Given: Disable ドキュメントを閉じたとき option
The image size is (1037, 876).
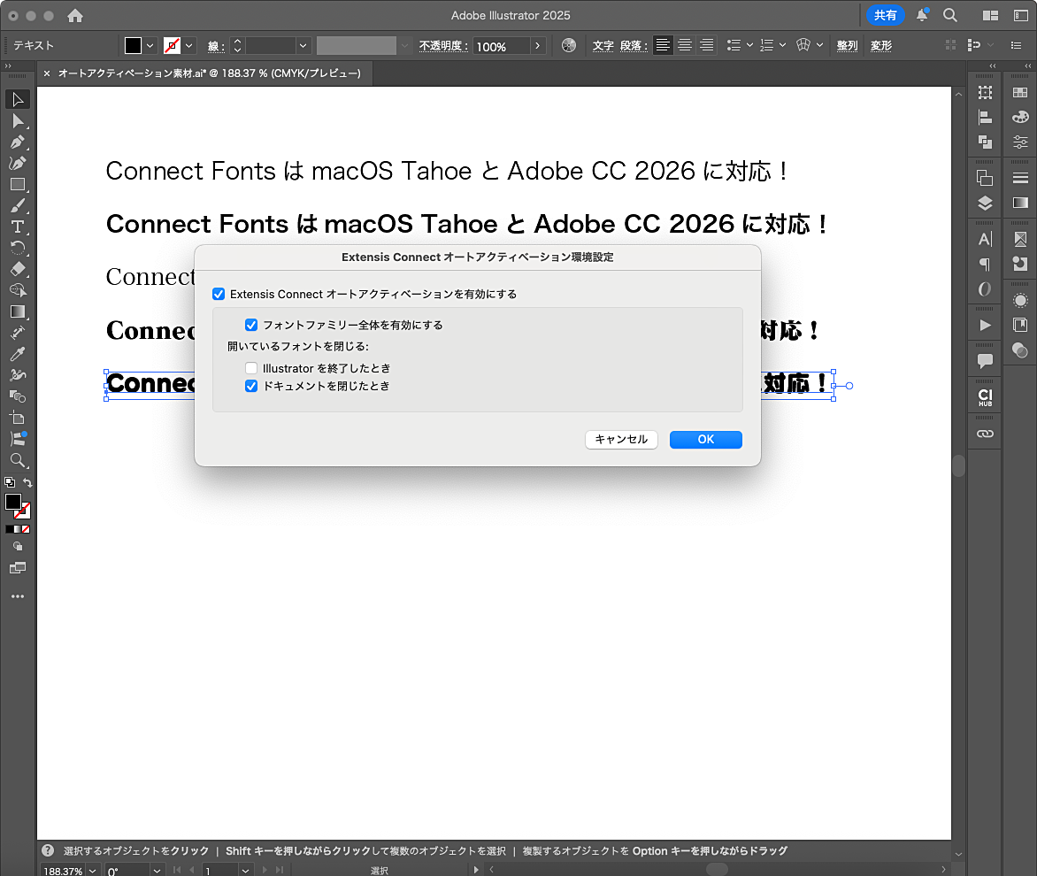Looking at the screenshot, I should pyautogui.click(x=251, y=386).
